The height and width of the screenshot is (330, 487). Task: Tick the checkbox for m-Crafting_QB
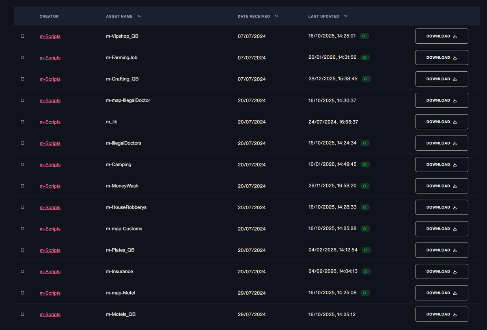22,79
